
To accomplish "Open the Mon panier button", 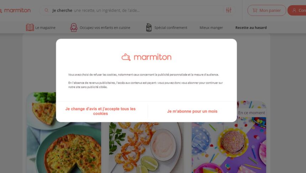I will (x=267, y=10).
